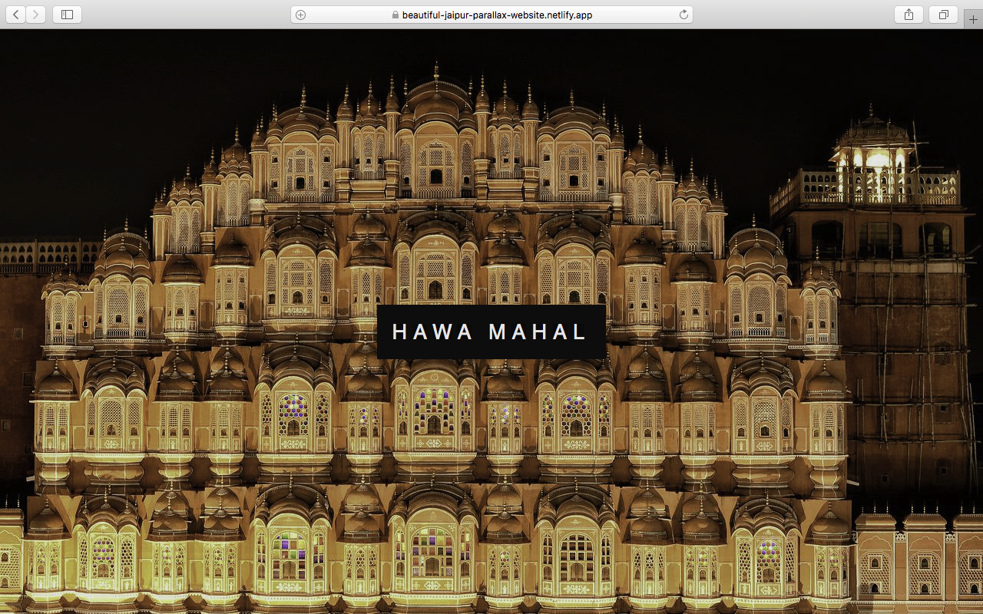Viewport: 983px width, 614px height.
Task: Click the HAWA MAHAL title text
Action: pos(491,332)
